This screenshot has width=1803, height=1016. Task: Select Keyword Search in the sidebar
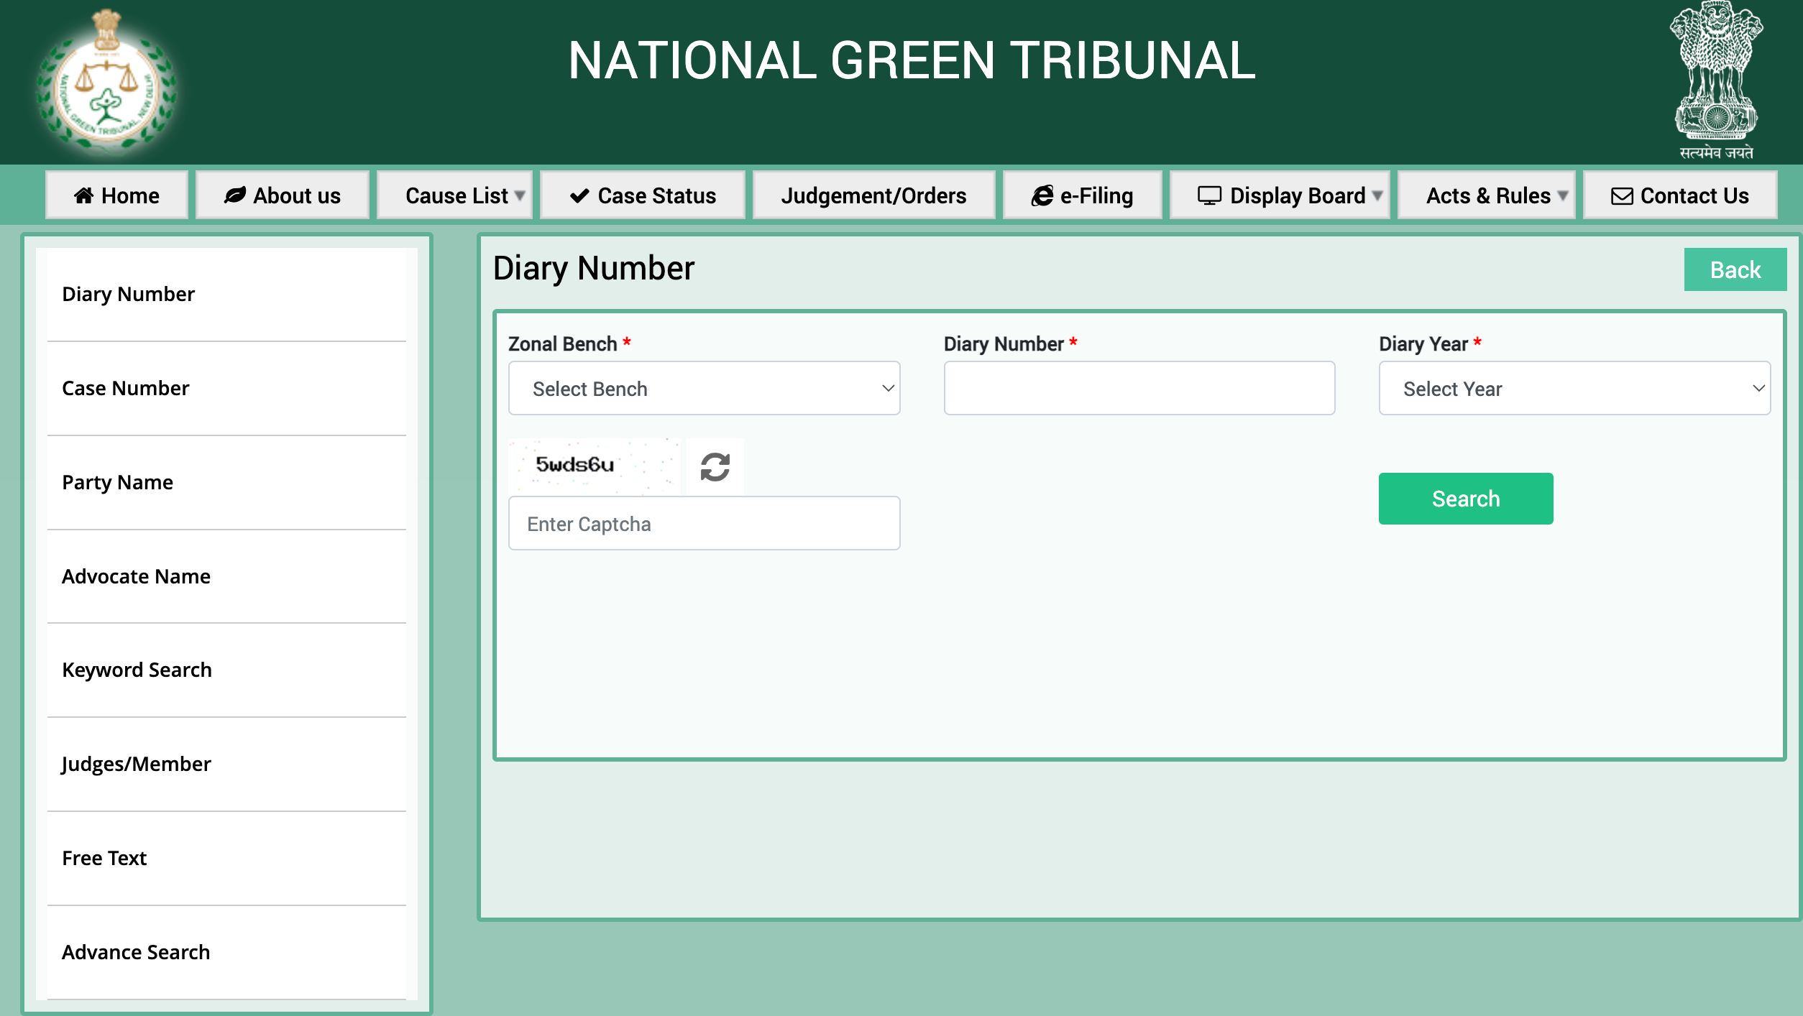tap(137, 670)
